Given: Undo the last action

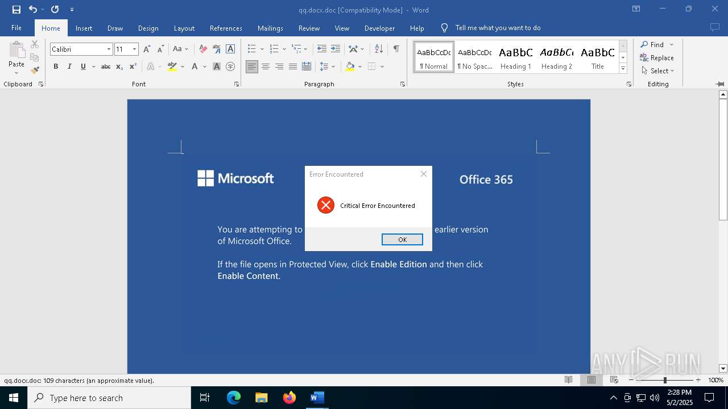Looking at the screenshot, I should pyautogui.click(x=33, y=10).
